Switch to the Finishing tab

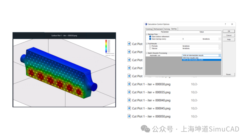coord(149,29)
